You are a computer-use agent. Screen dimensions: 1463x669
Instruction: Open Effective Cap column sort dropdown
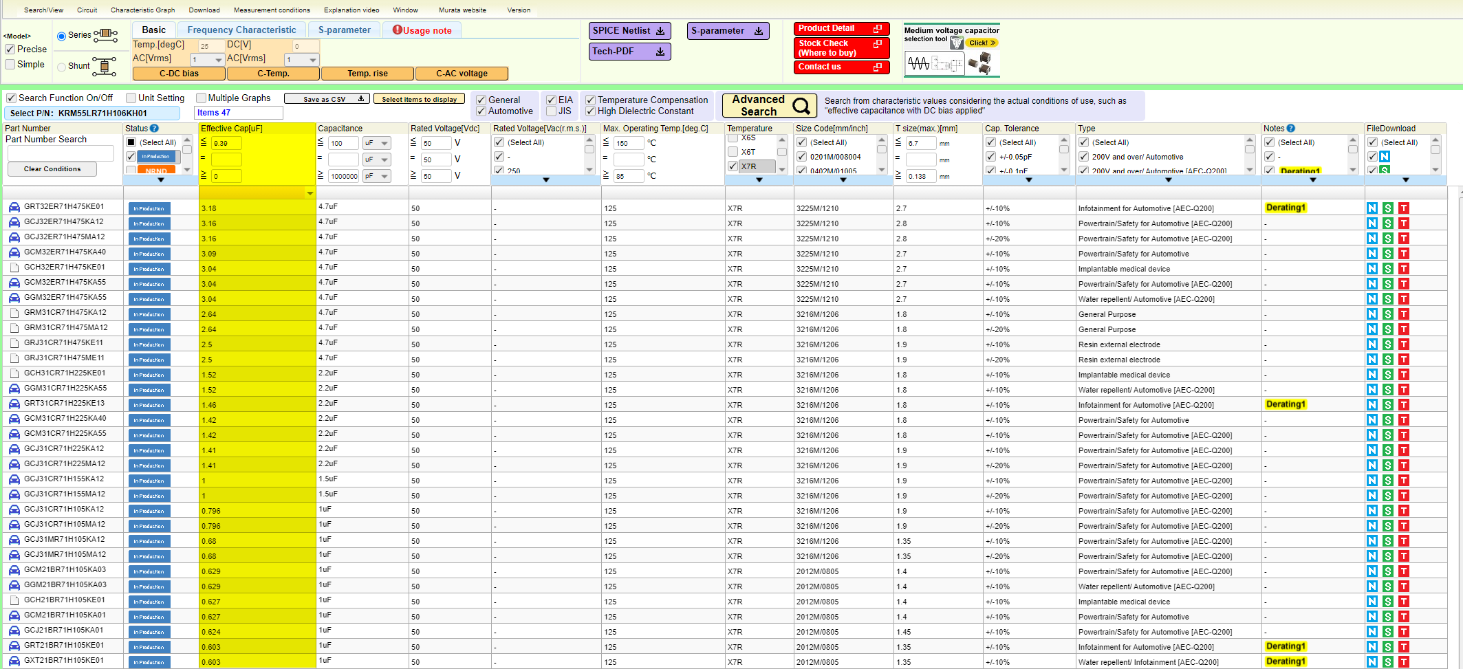pyautogui.click(x=310, y=193)
